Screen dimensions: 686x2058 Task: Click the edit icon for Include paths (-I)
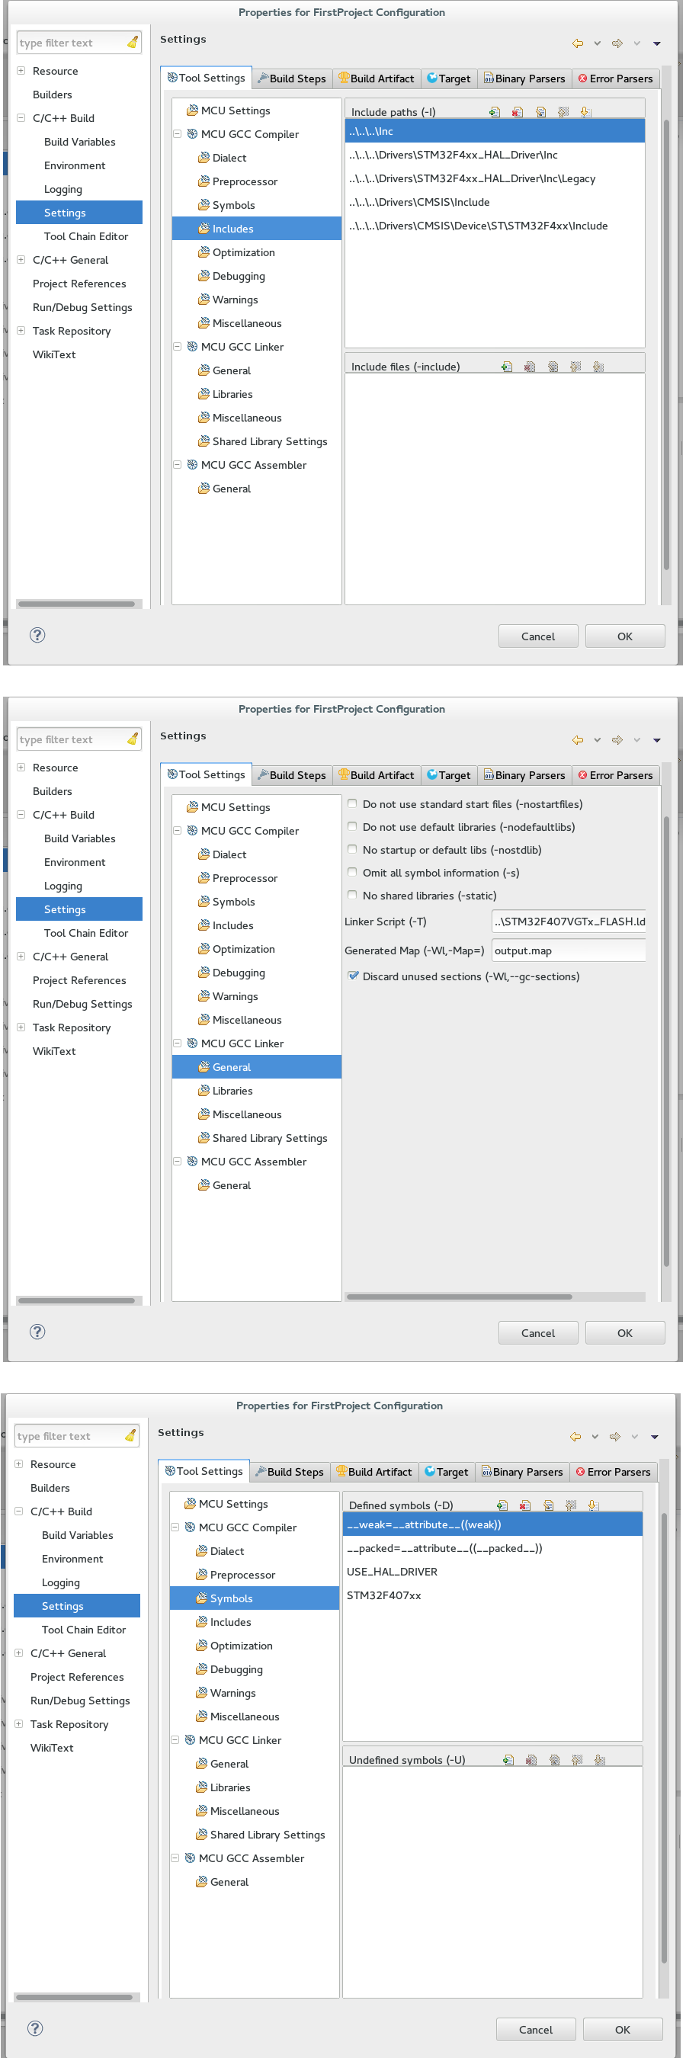(540, 112)
